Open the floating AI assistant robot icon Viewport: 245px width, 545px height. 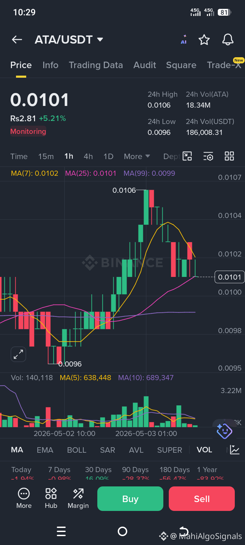(224, 431)
